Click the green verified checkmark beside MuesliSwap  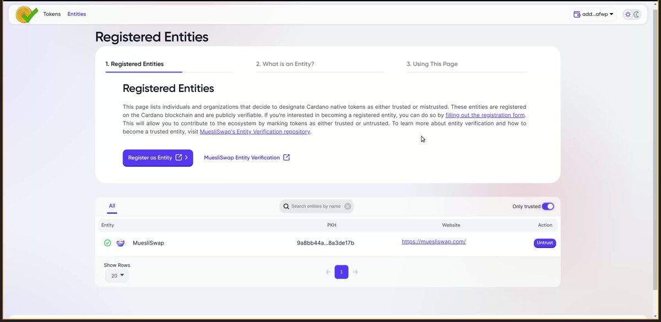pyautogui.click(x=107, y=243)
